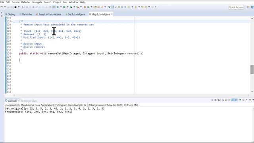
Task: Click 'removeSet' method name in code
Action: click(x=55, y=53)
